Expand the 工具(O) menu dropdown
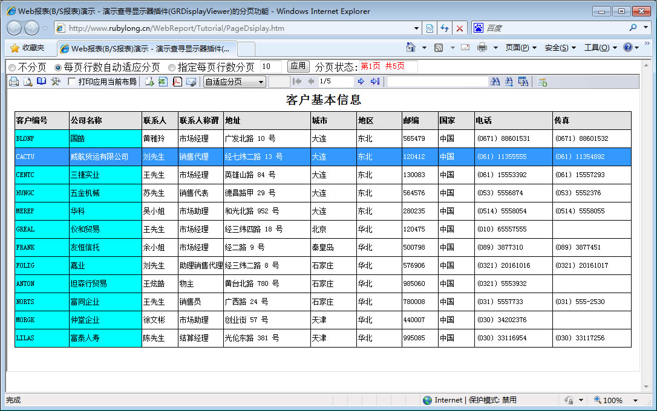The image size is (657, 411). coord(600,48)
